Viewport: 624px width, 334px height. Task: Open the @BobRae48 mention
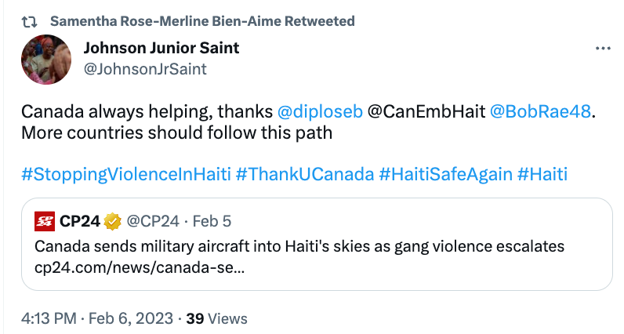click(540, 111)
